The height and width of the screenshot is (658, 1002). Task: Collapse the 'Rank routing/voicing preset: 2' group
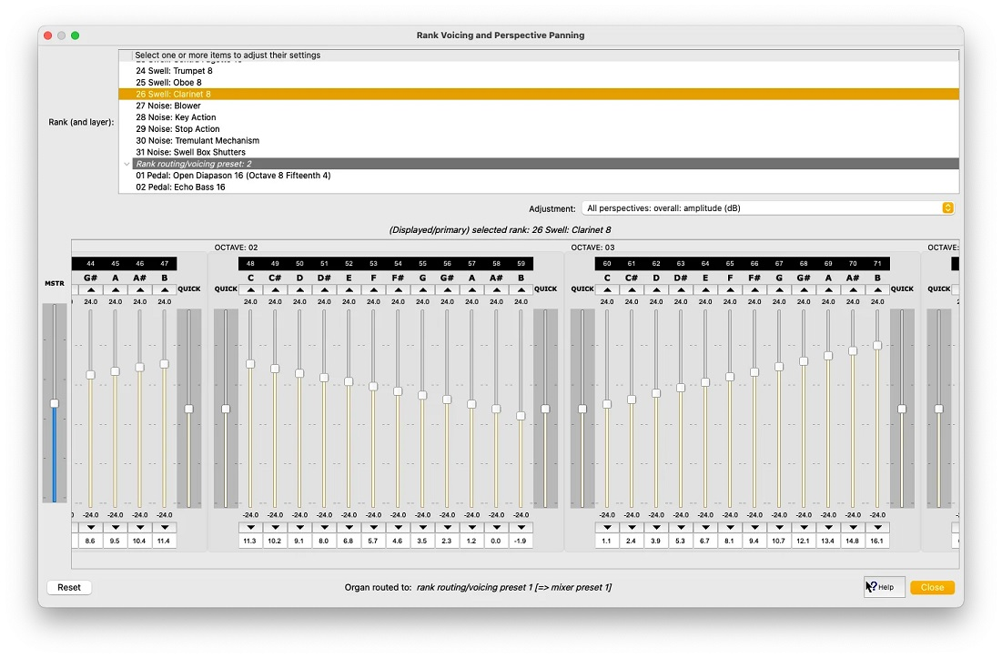click(127, 164)
